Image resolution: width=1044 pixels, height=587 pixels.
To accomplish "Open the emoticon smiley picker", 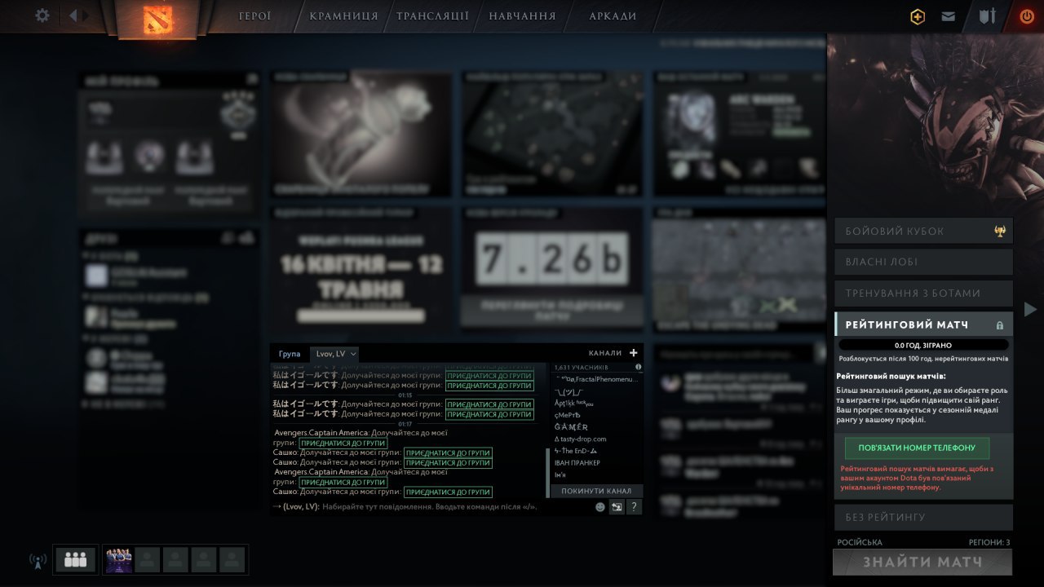I will 600,507.
